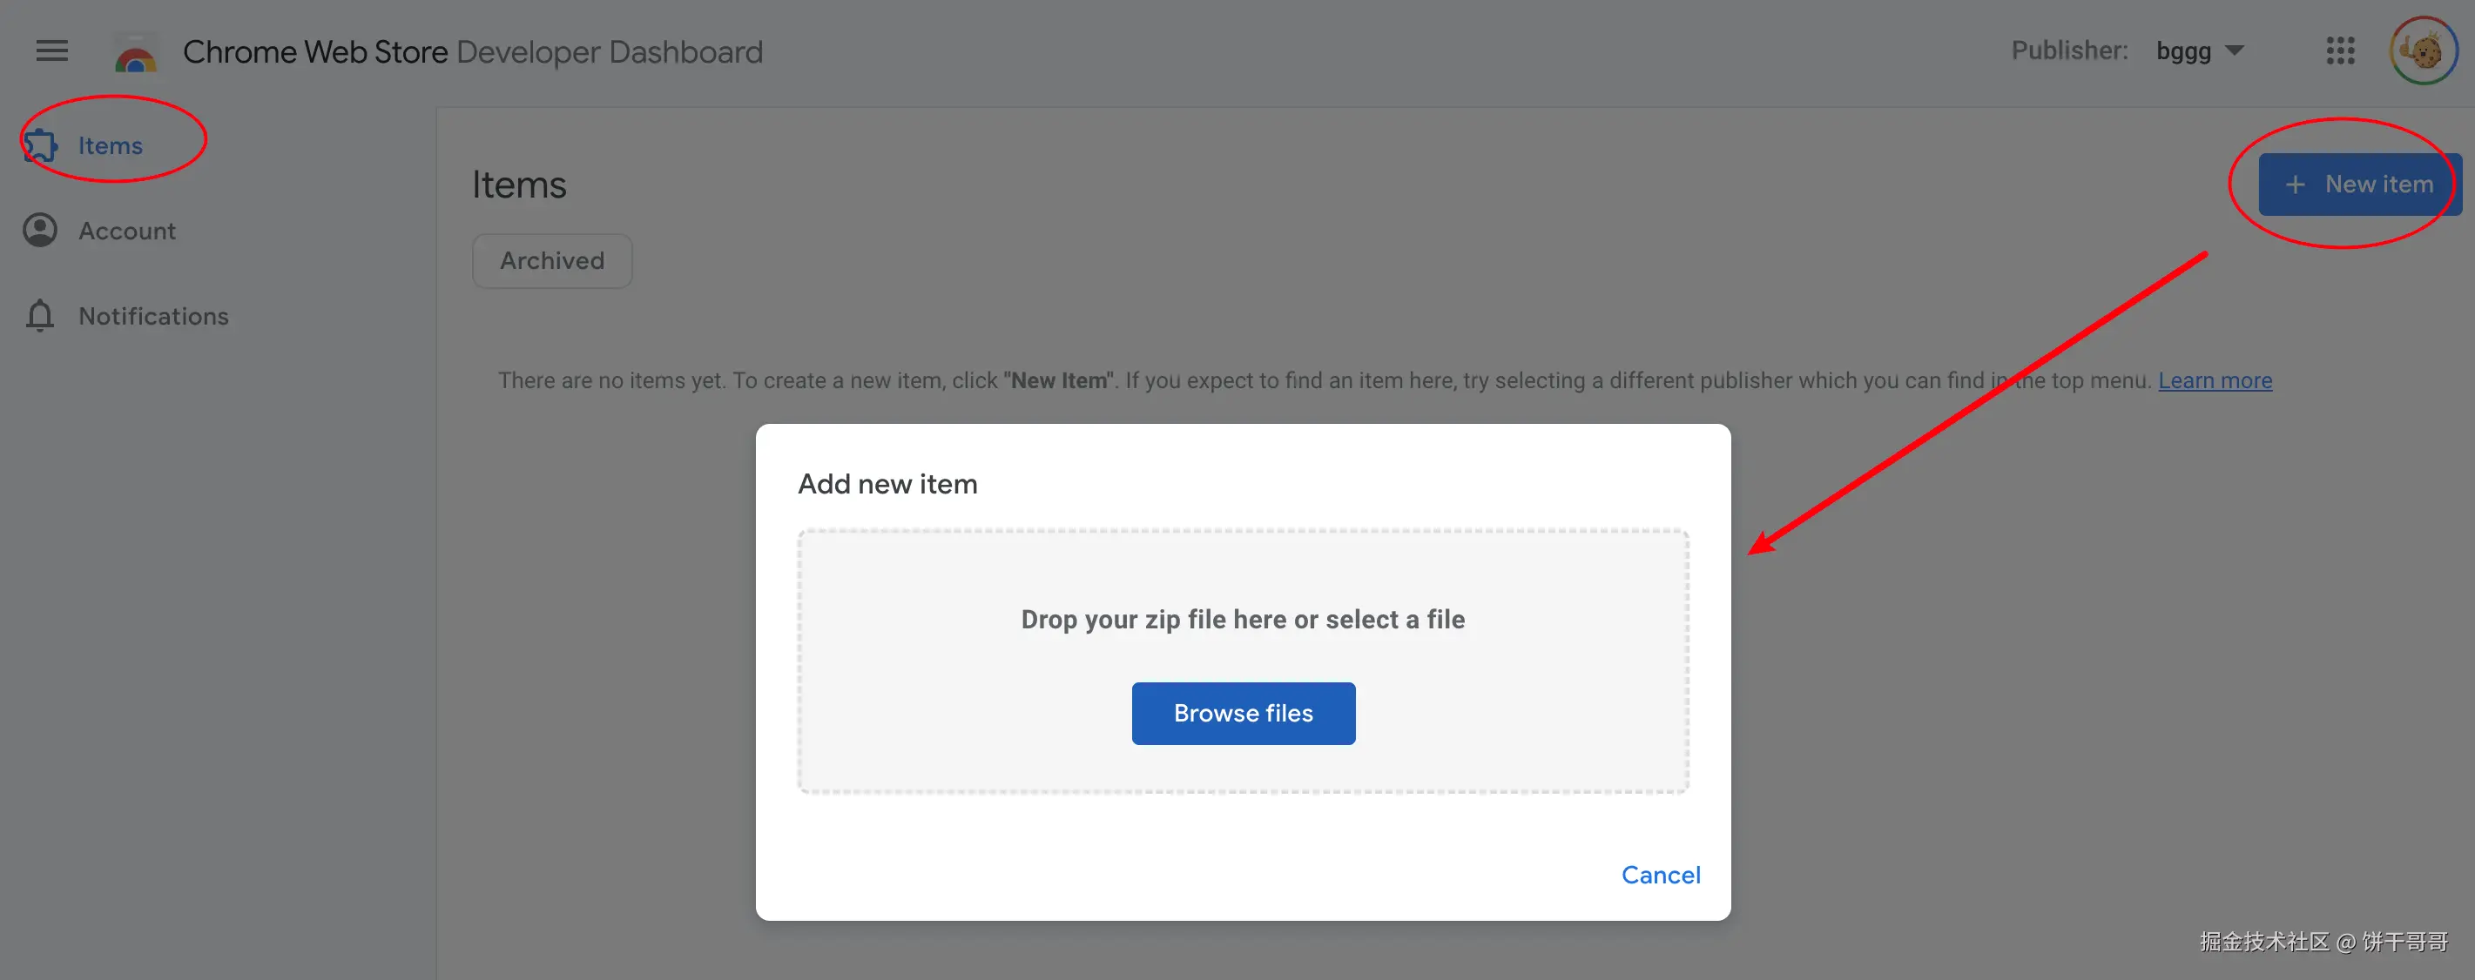Image resolution: width=2475 pixels, height=980 pixels.
Task: Cancel the Add new item dialog
Action: tap(1660, 875)
